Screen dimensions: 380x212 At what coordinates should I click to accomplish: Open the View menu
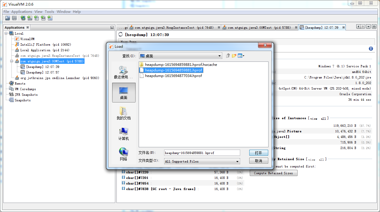tap(38, 12)
